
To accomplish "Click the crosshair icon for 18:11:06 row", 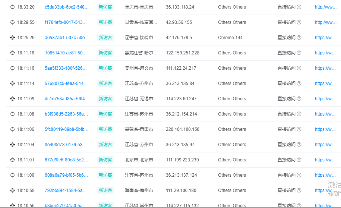I will point(12,129).
